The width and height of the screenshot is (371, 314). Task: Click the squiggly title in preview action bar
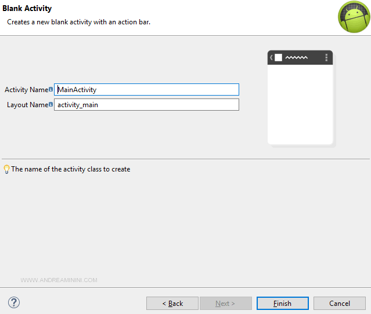(x=296, y=57)
